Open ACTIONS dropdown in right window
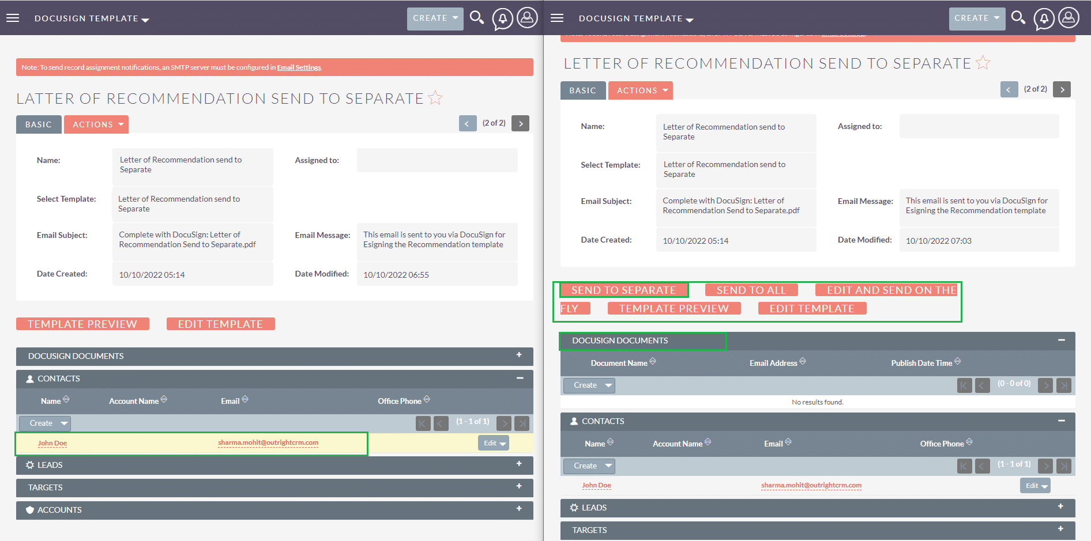This screenshot has width=1091, height=541. click(641, 90)
